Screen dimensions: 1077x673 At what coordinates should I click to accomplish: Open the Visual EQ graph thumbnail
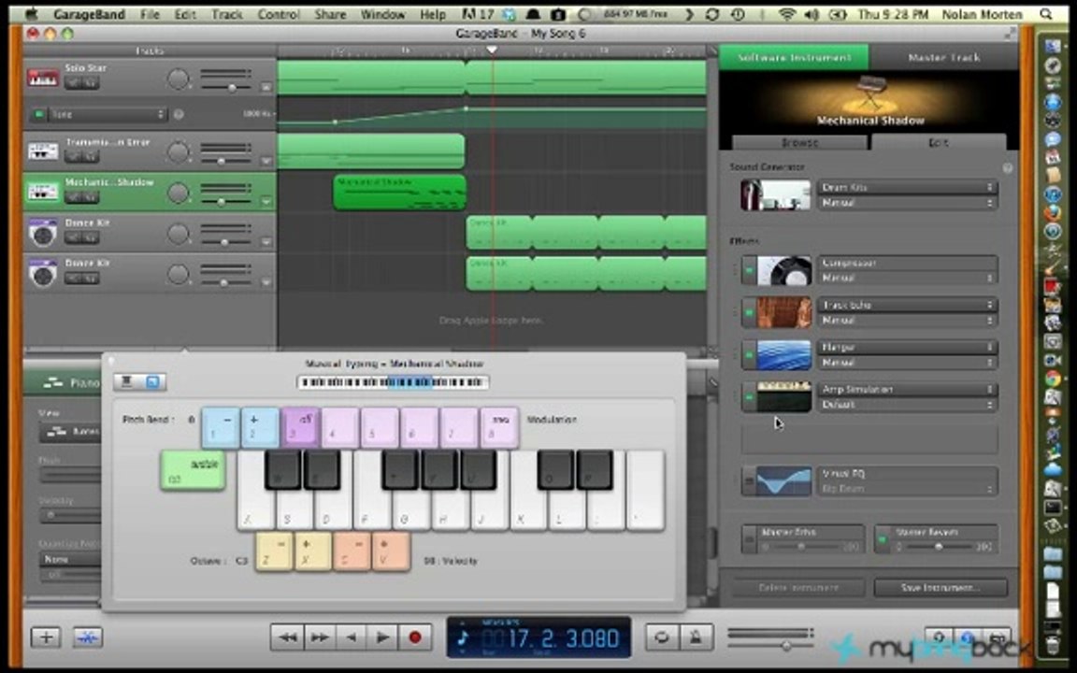pyautogui.click(x=783, y=480)
